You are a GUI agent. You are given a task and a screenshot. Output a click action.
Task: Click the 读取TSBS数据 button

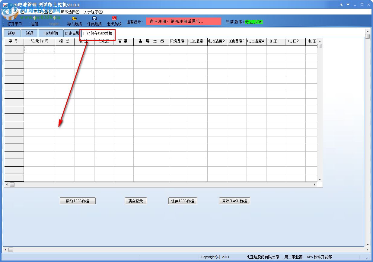(x=78, y=201)
